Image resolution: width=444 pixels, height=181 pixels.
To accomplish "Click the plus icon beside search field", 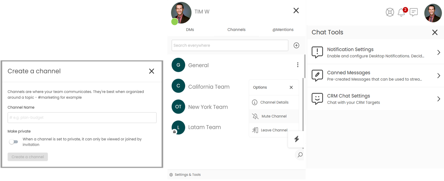I will tap(296, 45).
